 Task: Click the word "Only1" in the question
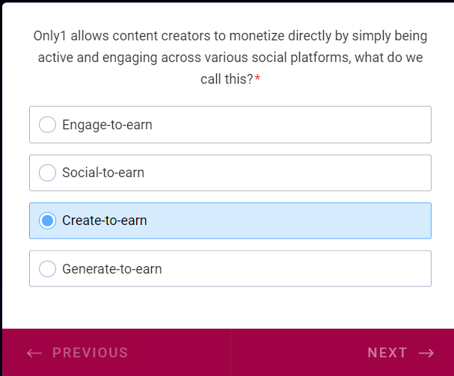coord(49,36)
